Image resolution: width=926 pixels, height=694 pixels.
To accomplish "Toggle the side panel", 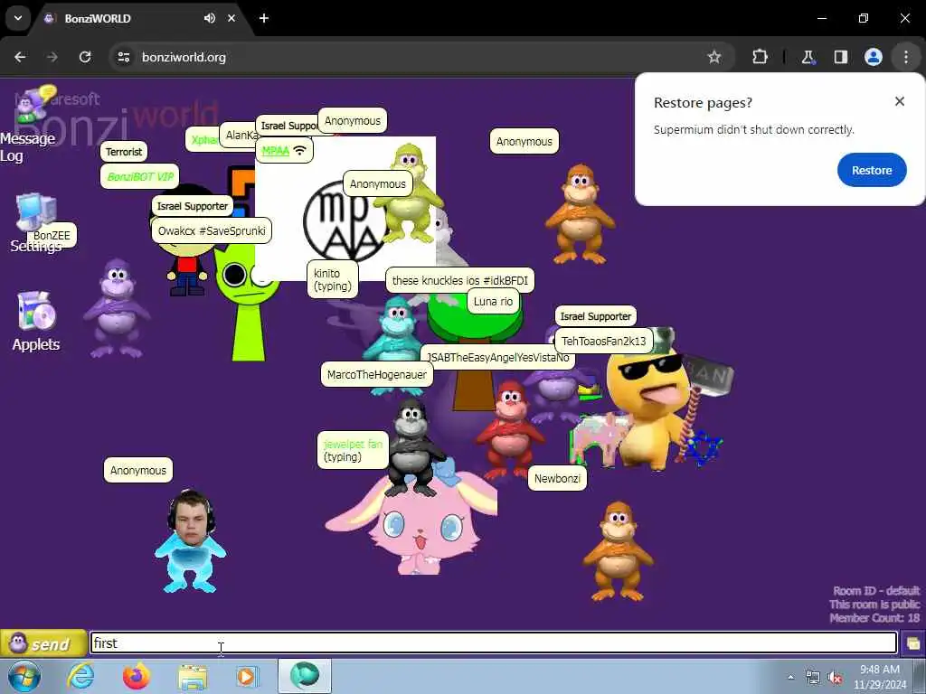I will pos(840,57).
